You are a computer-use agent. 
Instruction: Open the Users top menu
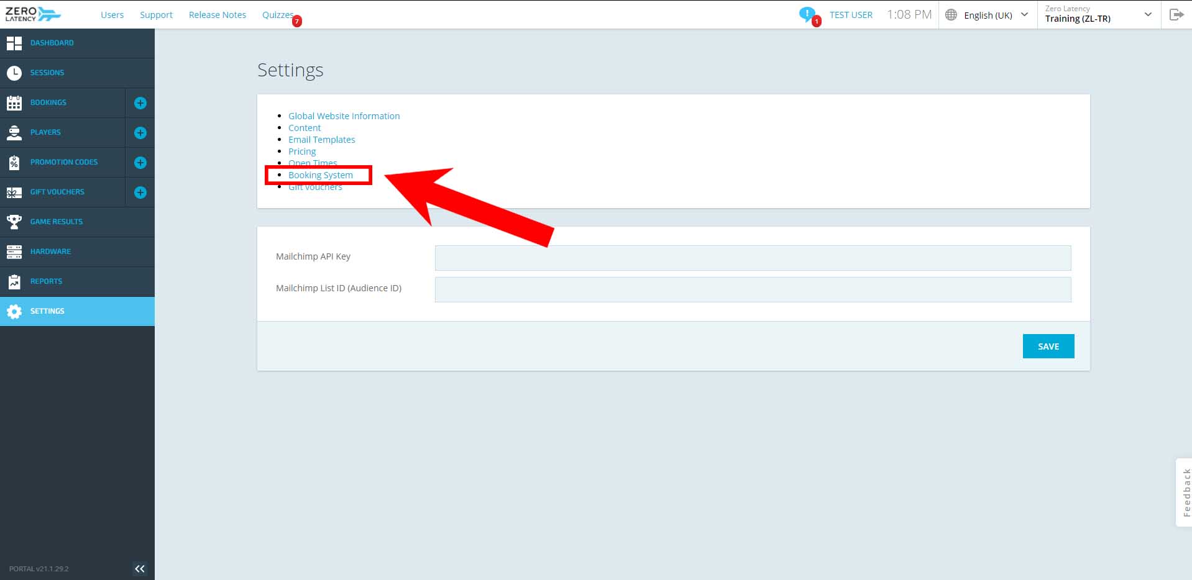112,15
